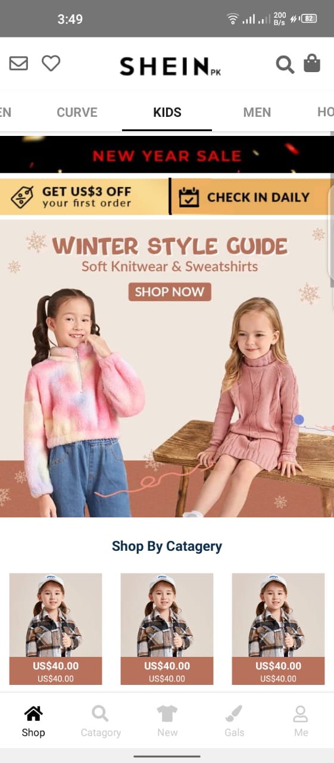Open the NEW YEAR SALE banner
334x763 pixels.
click(167, 155)
